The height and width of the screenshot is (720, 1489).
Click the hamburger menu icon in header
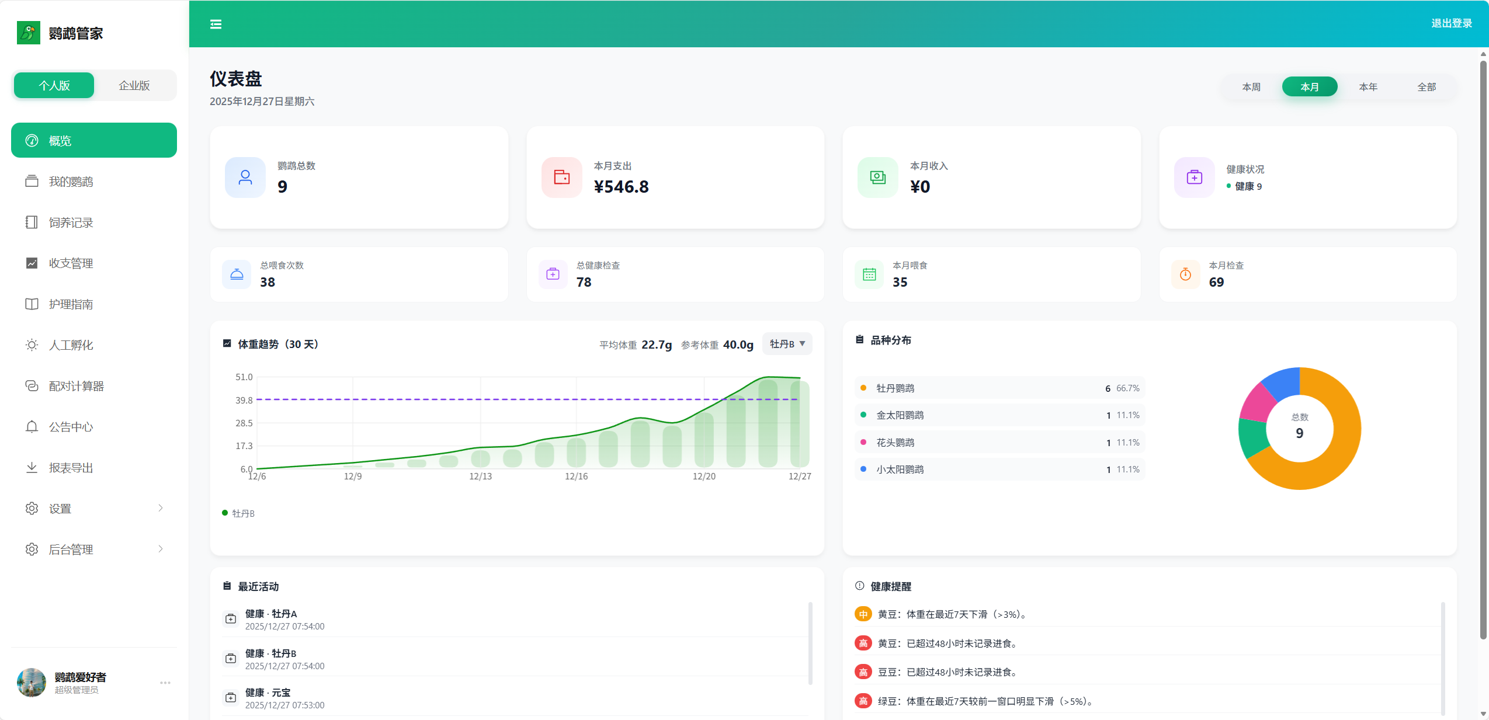tap(216, 24)
